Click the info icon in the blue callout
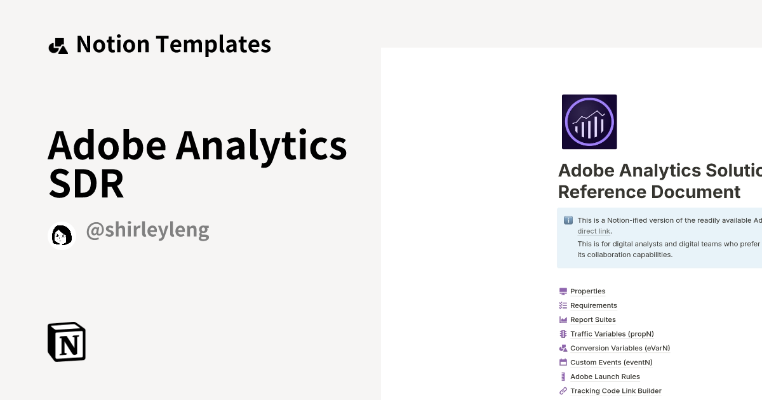Viewport: 762px width, 400px height. point(568,220)
